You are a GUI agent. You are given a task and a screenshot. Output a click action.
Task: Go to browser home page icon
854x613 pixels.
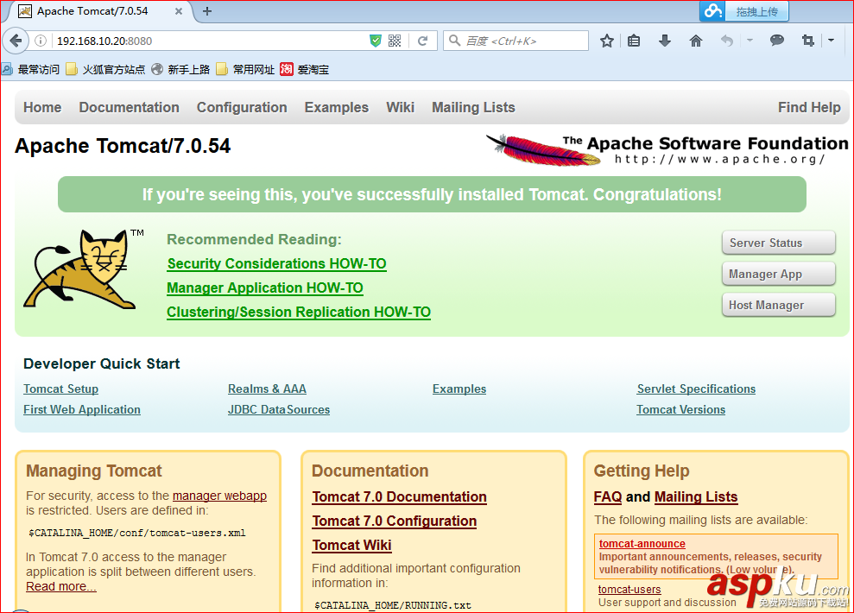pos(696,41)
